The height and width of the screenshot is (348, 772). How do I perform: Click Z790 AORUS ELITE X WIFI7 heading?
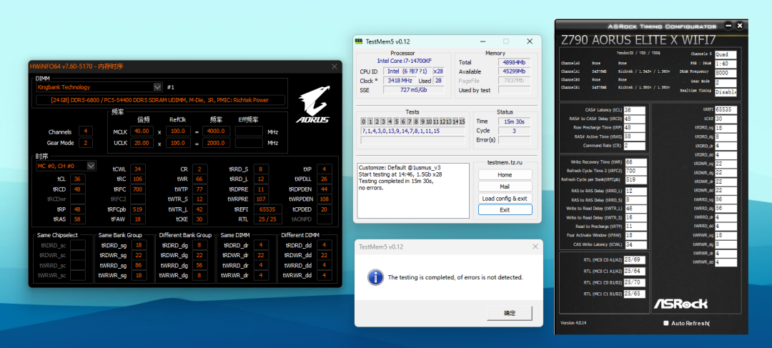[638, 39]
